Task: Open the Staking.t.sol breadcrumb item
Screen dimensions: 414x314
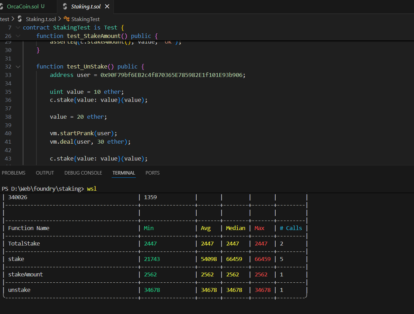Action: 41,19
